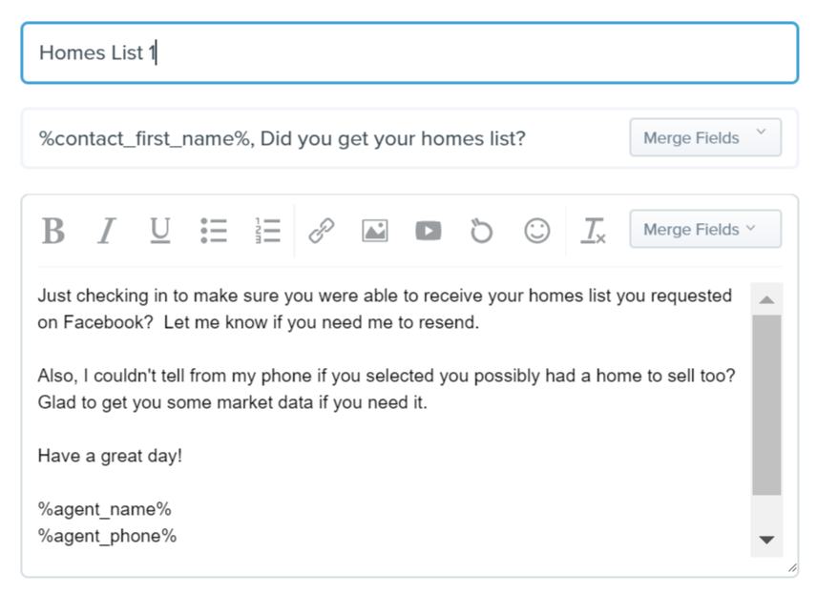Apply italic formatting

[x=107, y=231]
